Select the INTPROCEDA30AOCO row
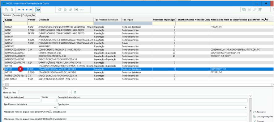This screenshot has height=122, width=274. [x=138, y=56]
